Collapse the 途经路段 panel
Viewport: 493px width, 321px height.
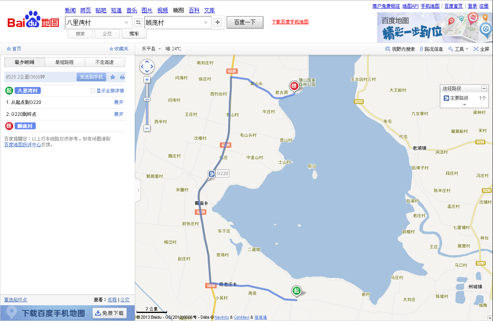point(484,89)
